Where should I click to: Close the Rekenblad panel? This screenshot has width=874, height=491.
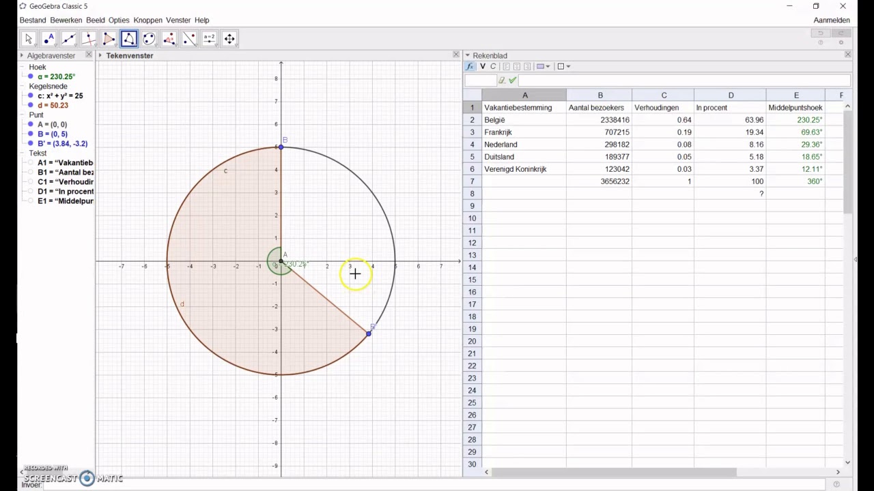(x=847, y=55)
